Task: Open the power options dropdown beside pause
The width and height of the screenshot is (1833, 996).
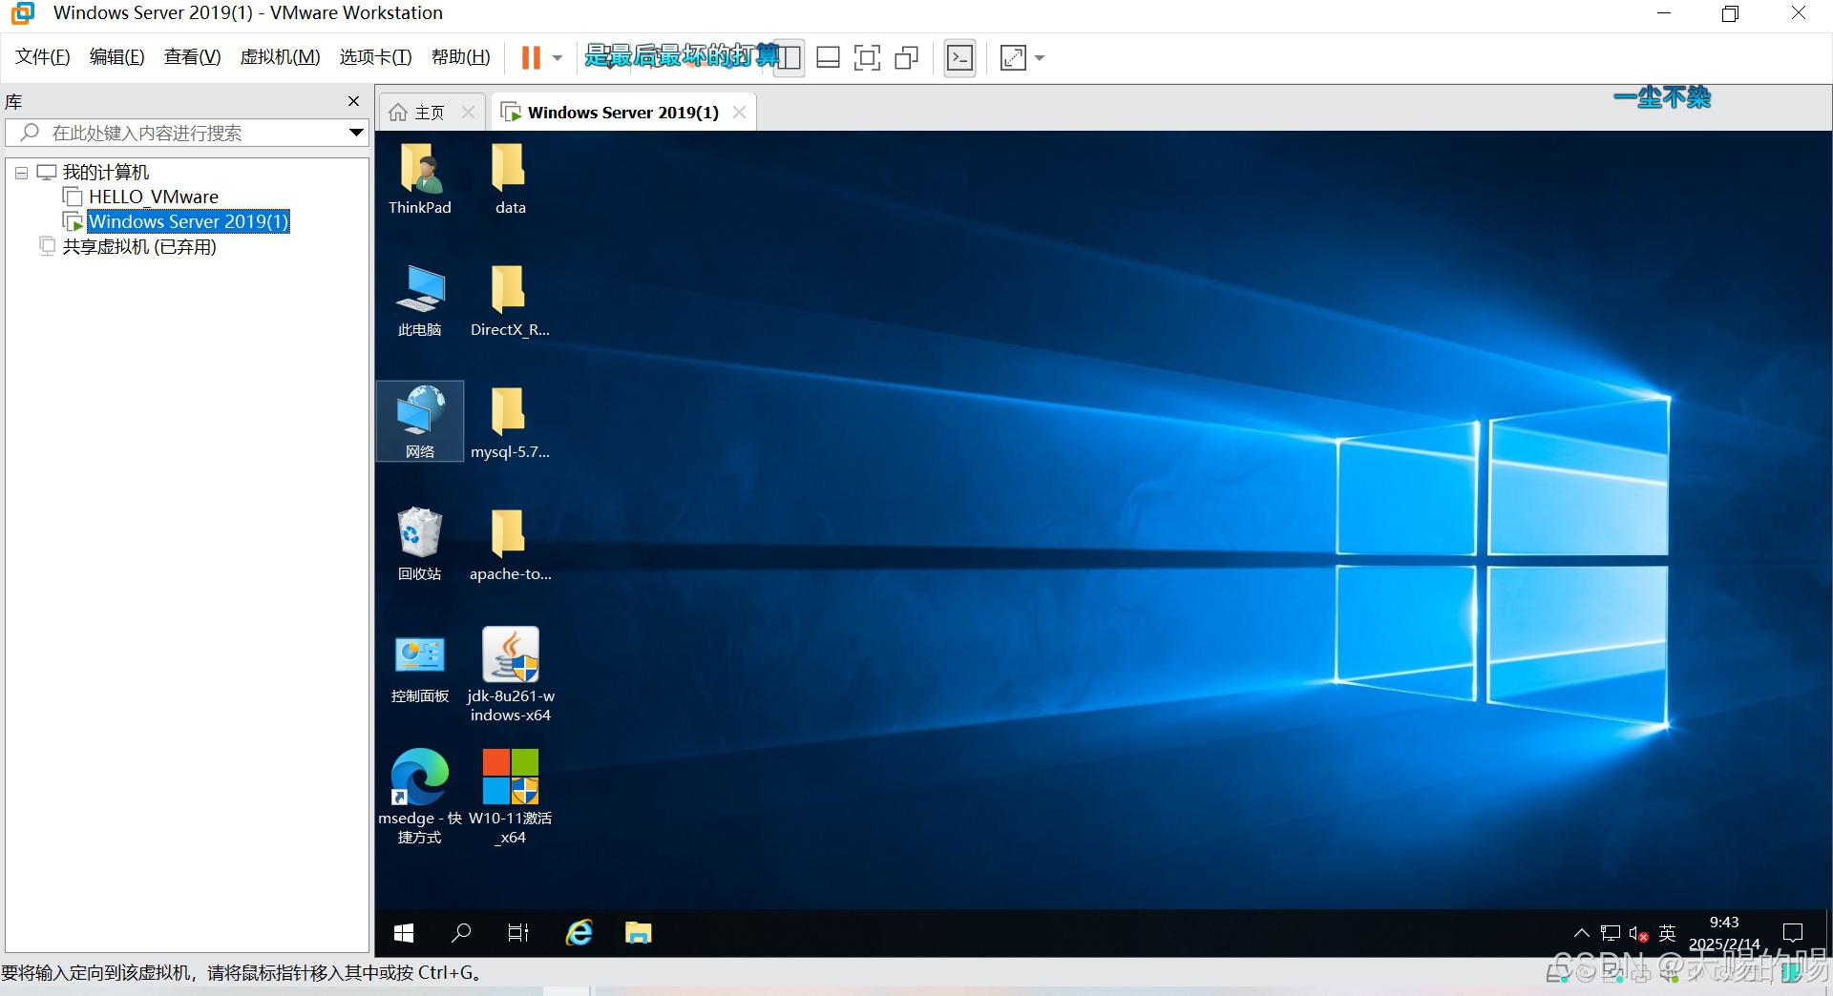Action: [558, 58]
